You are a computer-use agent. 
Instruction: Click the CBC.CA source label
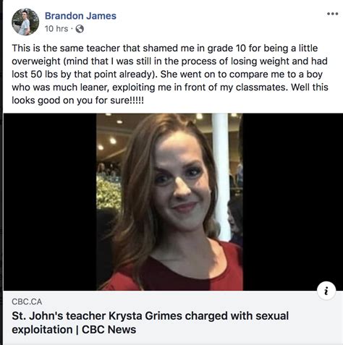[27, 302]
